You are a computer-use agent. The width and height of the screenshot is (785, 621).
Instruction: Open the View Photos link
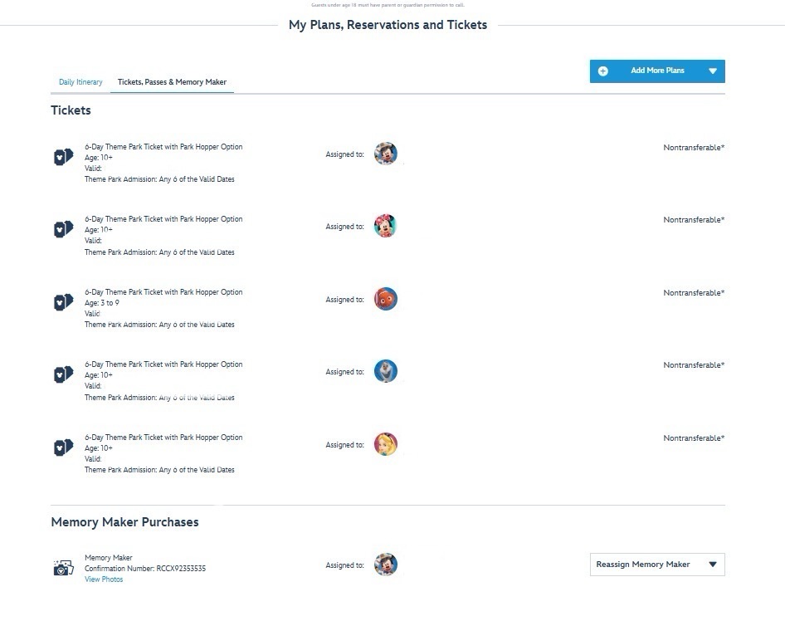click(x=104, y=579)
